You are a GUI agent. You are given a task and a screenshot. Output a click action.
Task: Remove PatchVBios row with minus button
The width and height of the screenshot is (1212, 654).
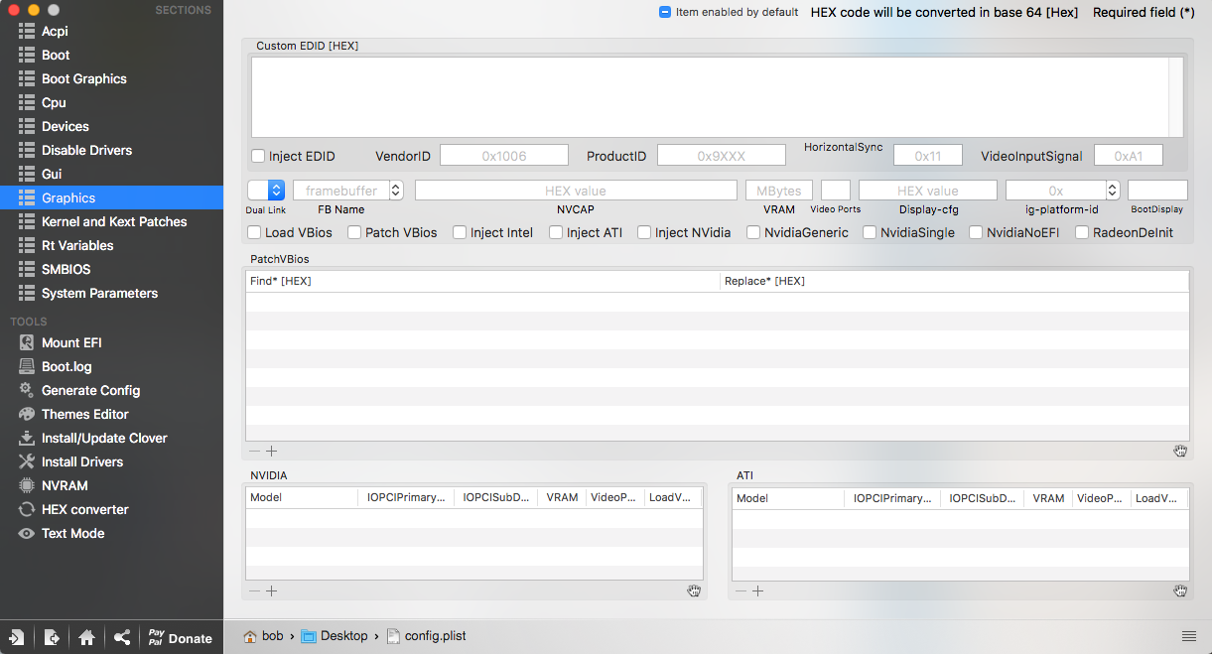click(255, 451)
